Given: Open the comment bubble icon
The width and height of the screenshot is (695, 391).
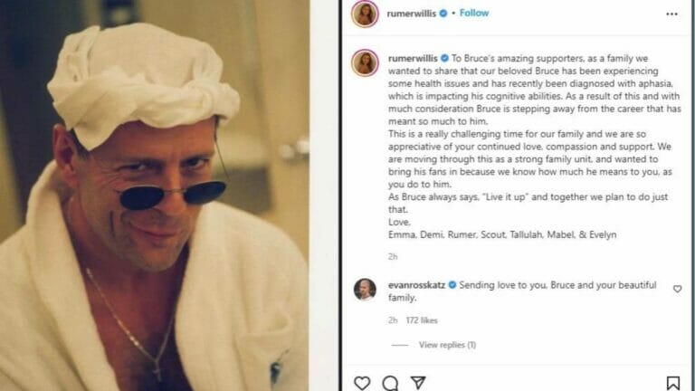Looking at the screenshot, I should [390, 383].
